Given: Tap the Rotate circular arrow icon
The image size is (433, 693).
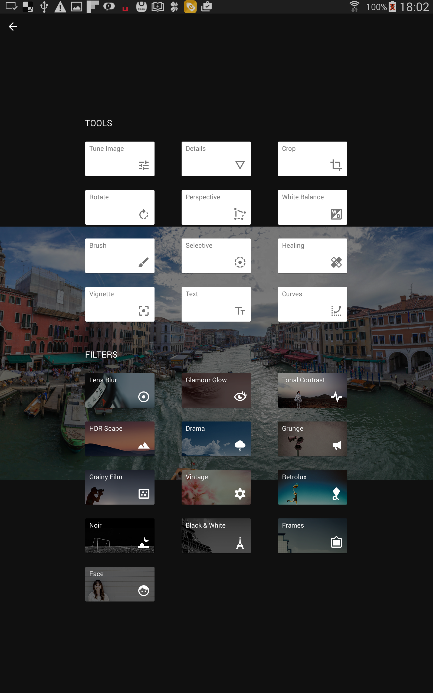Looking at the screenshot, I should point(143,214).
